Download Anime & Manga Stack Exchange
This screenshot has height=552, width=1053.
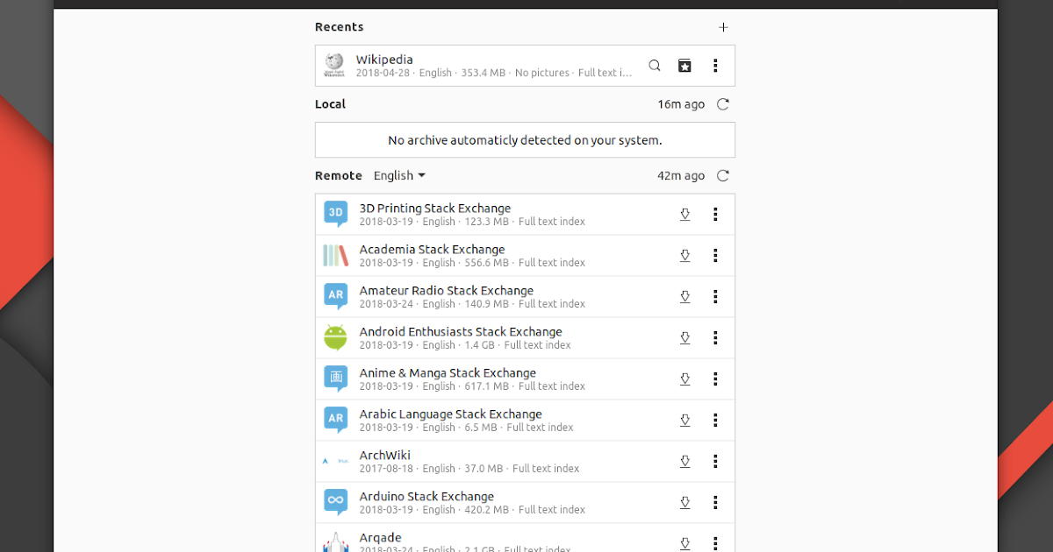point(685,379)
